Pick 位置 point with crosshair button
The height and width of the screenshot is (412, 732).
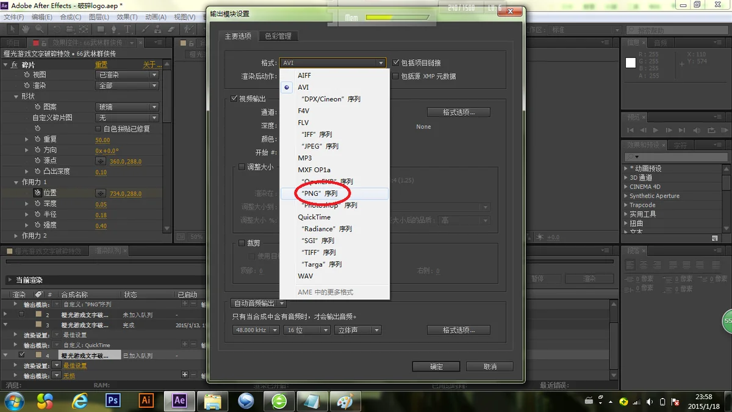click(x=101, y=193)
